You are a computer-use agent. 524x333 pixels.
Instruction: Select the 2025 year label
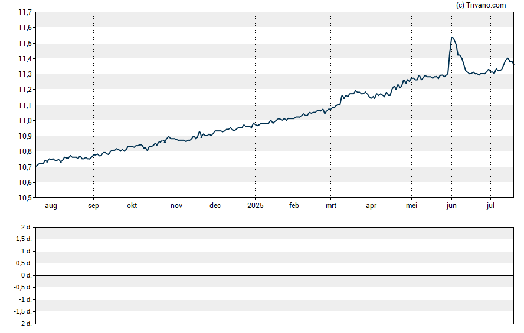point(256,206)
